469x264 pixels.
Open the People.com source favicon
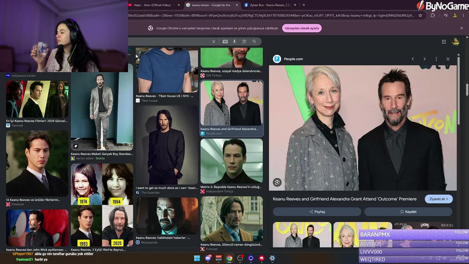click(277, 59)
